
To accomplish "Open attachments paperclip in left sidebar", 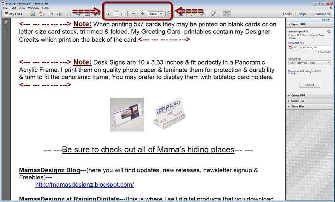I will coord(5,30).
